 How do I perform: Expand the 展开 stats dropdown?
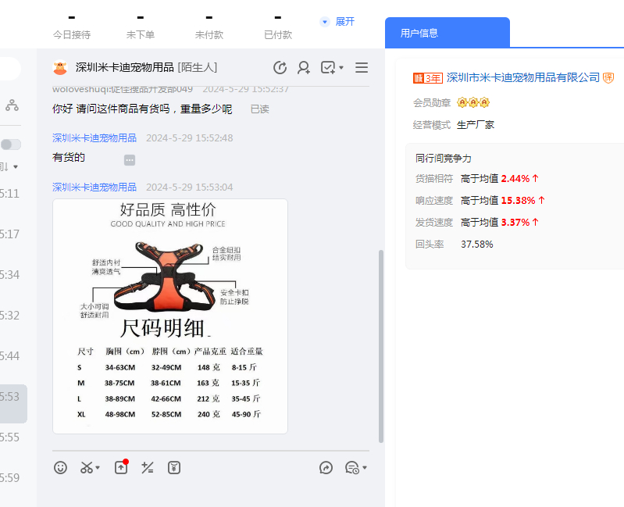point(338,22)
